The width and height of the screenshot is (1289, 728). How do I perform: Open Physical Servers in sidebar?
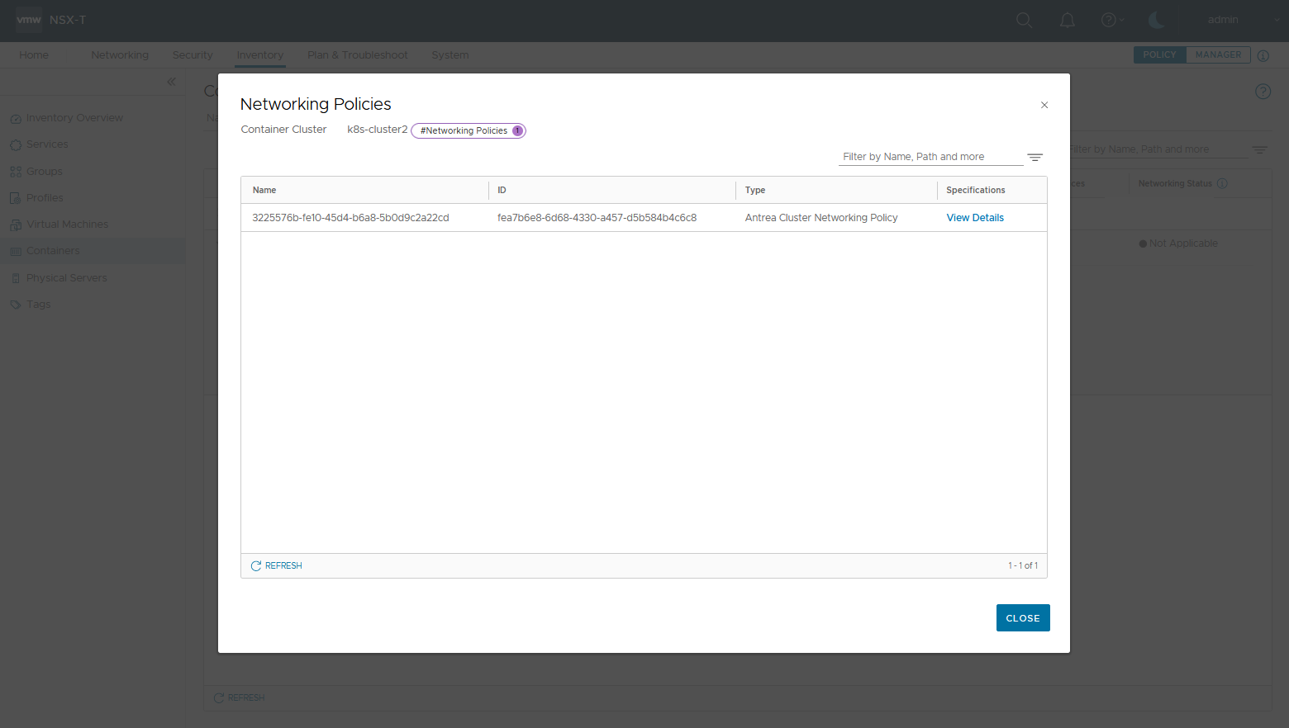pos(67,278)
